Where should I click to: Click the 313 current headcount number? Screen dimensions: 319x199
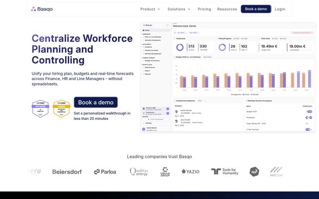pos(191,46)
